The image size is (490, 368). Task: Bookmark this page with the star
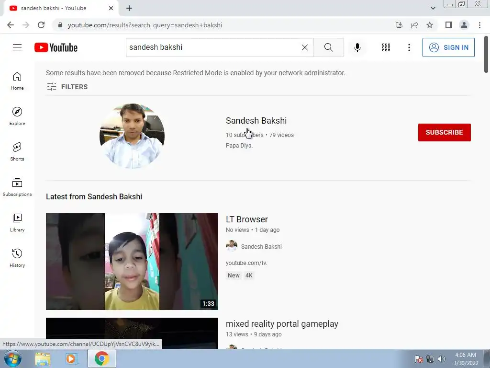point(430,25)
